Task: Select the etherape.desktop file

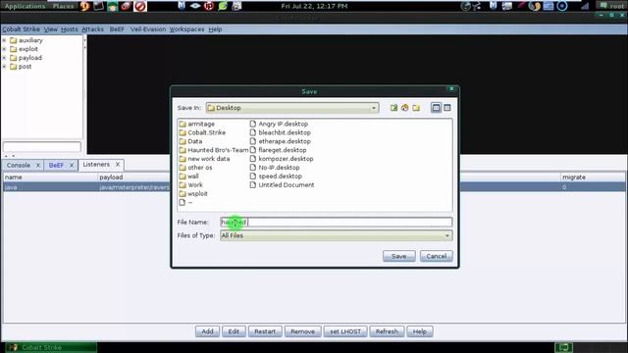Action: pyautogui.click(x=281, y=141)
